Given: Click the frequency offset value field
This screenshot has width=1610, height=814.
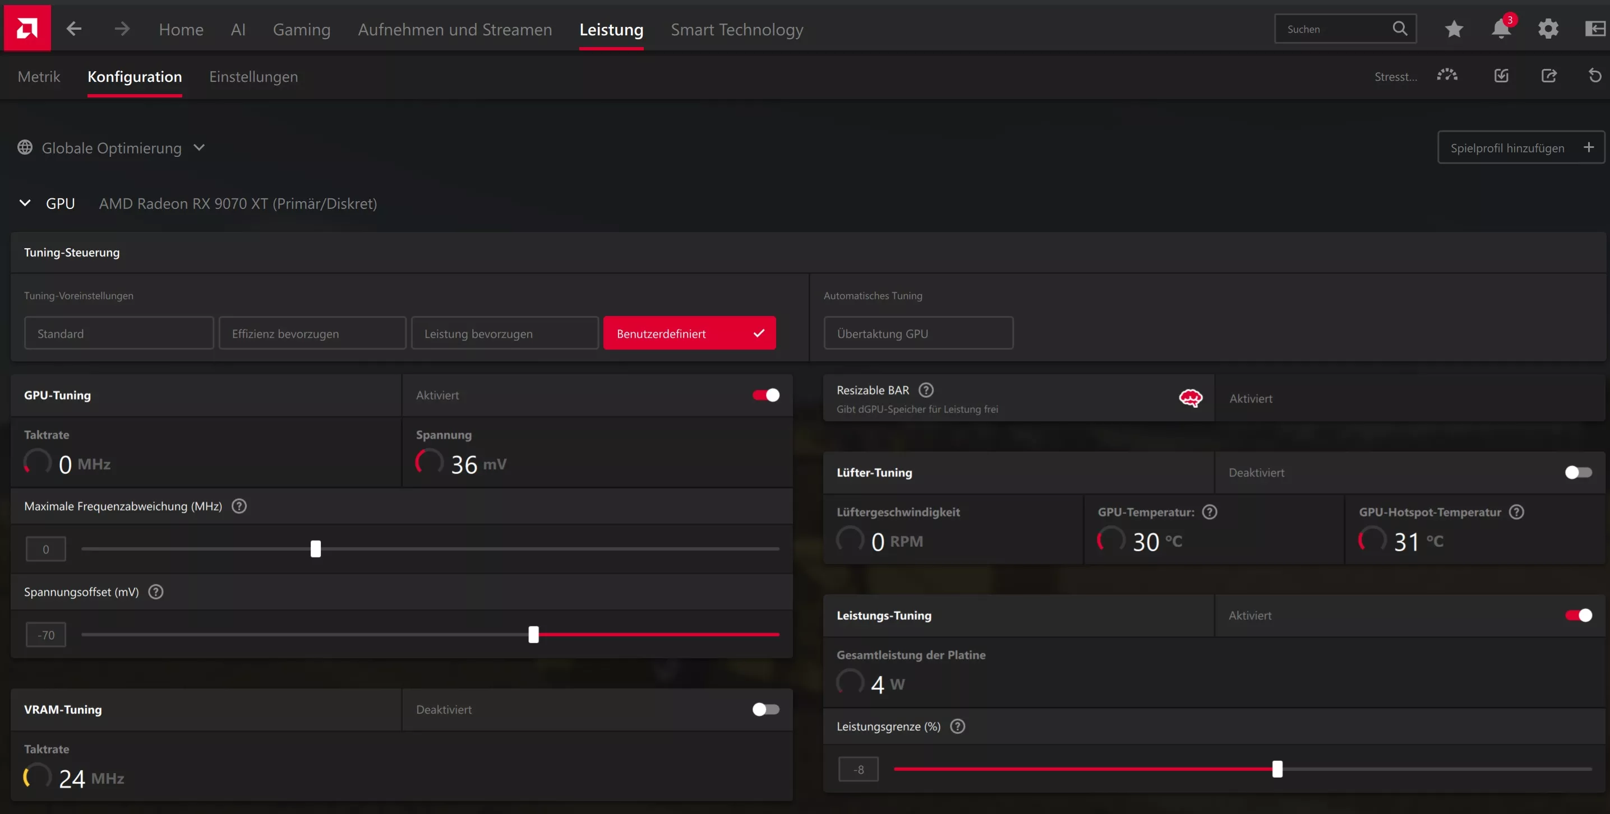Looking at the screenshot, I should pos(45,548).
